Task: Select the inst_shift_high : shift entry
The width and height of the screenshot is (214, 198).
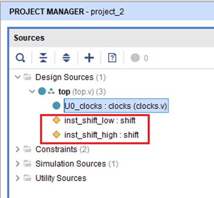Action: pyautogui.click(x=102, y=135)
